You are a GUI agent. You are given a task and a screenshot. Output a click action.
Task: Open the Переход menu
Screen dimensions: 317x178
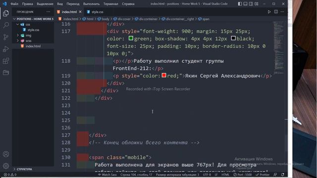[x=73, y=4]
